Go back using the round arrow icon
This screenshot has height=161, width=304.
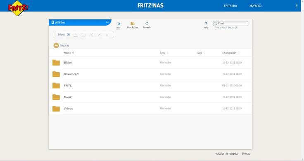coord(56,45)
